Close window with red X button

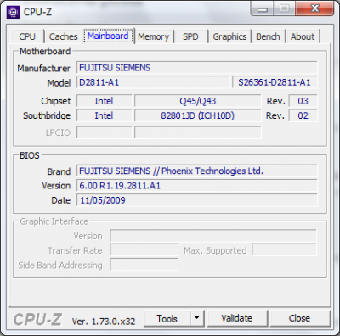314,8
